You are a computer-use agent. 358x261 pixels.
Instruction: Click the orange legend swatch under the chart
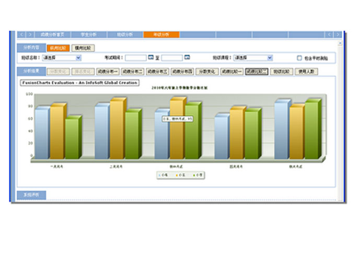pos(178,175)
